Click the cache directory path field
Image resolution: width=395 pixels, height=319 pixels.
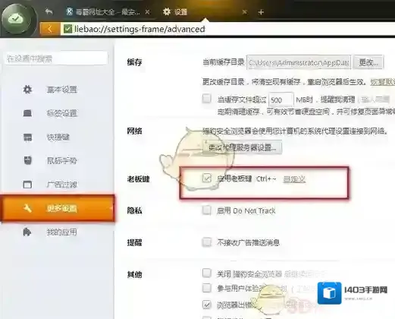299,62
